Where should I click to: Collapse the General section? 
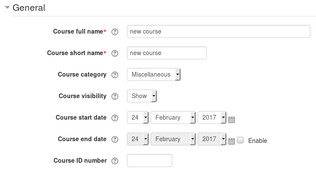tap(7, 7)
